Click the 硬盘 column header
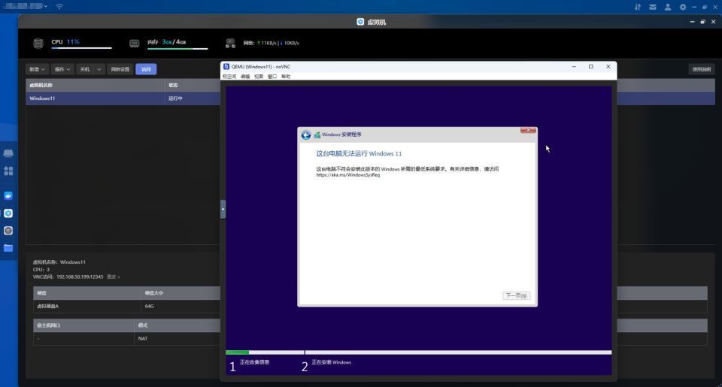This screenshot has height=387, width=722. (41, 292)
